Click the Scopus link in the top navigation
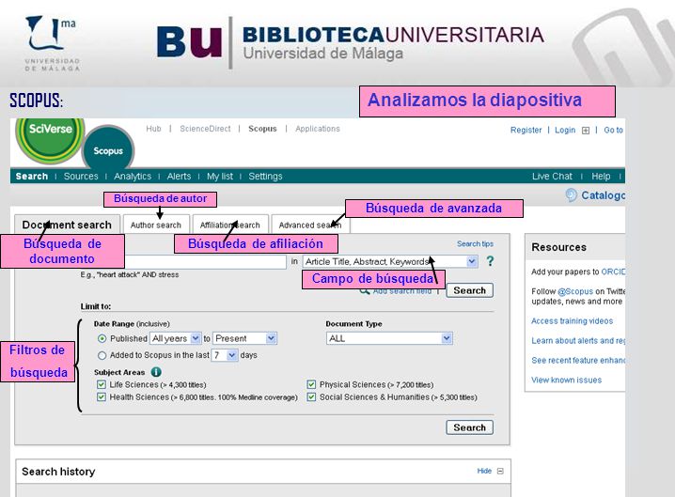The image size is (675, 497). 262,128
